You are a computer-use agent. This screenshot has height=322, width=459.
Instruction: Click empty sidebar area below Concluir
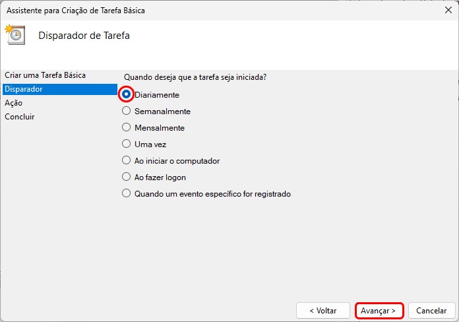[59, 211]
